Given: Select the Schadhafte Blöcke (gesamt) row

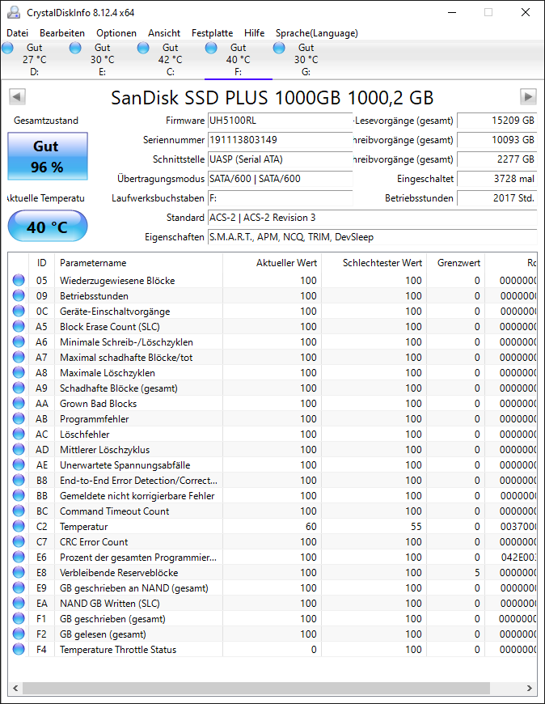Looking at the screenshot, I should coord(272,388).
